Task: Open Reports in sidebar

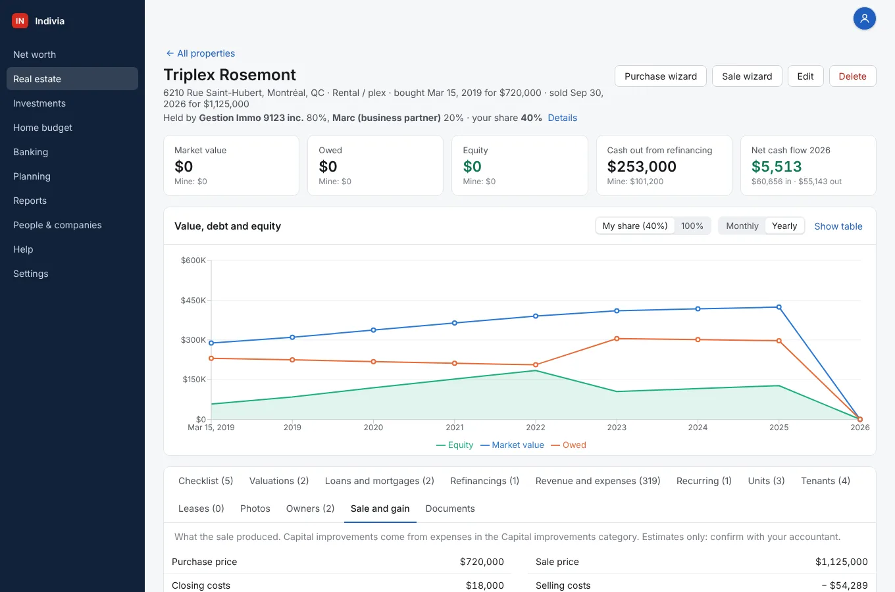Action: 72,201
